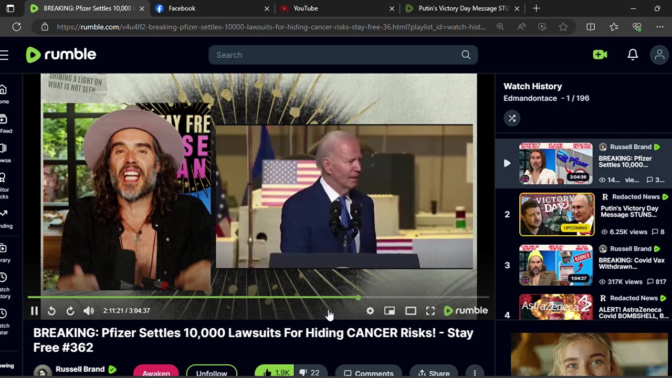This screenshot has width=672, height=378.
Task: Click the browser address bar URL
Action: click(x=271, y=27)
